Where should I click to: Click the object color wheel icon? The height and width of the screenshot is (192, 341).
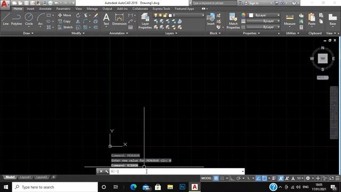tap(243, 15)
